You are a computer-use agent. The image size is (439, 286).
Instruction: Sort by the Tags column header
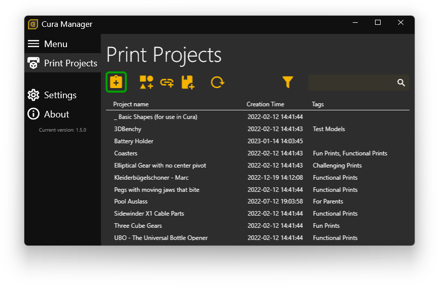pyautogui.click(x=318, y=104)
